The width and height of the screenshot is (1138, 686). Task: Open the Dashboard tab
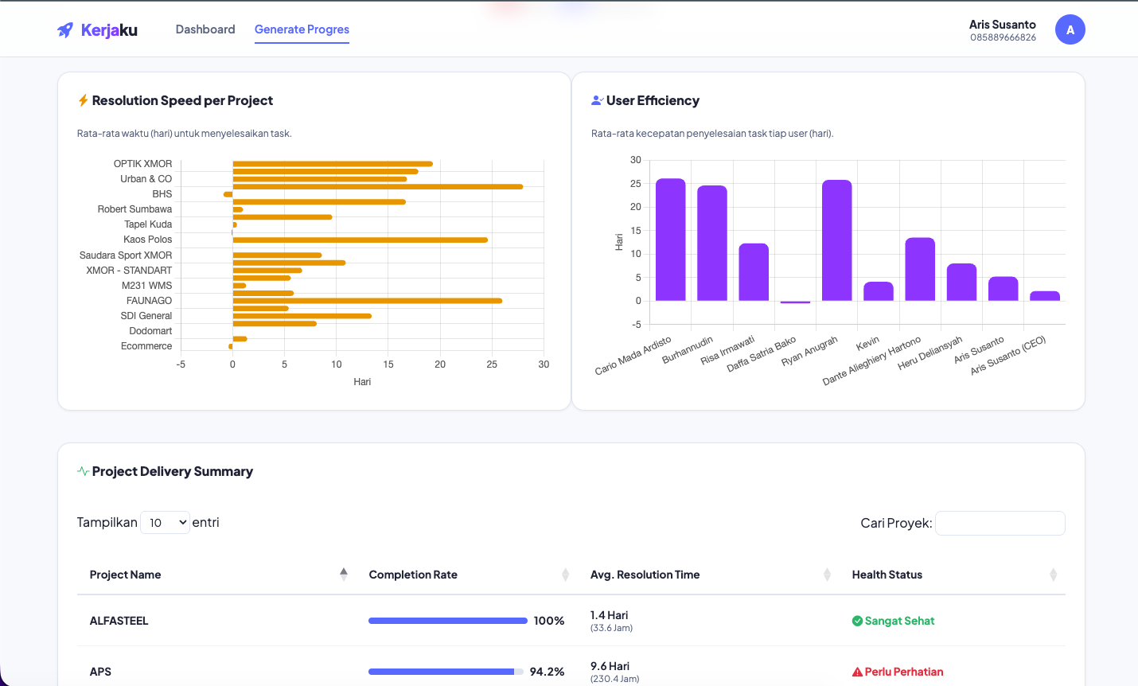[x=205, y=29]
